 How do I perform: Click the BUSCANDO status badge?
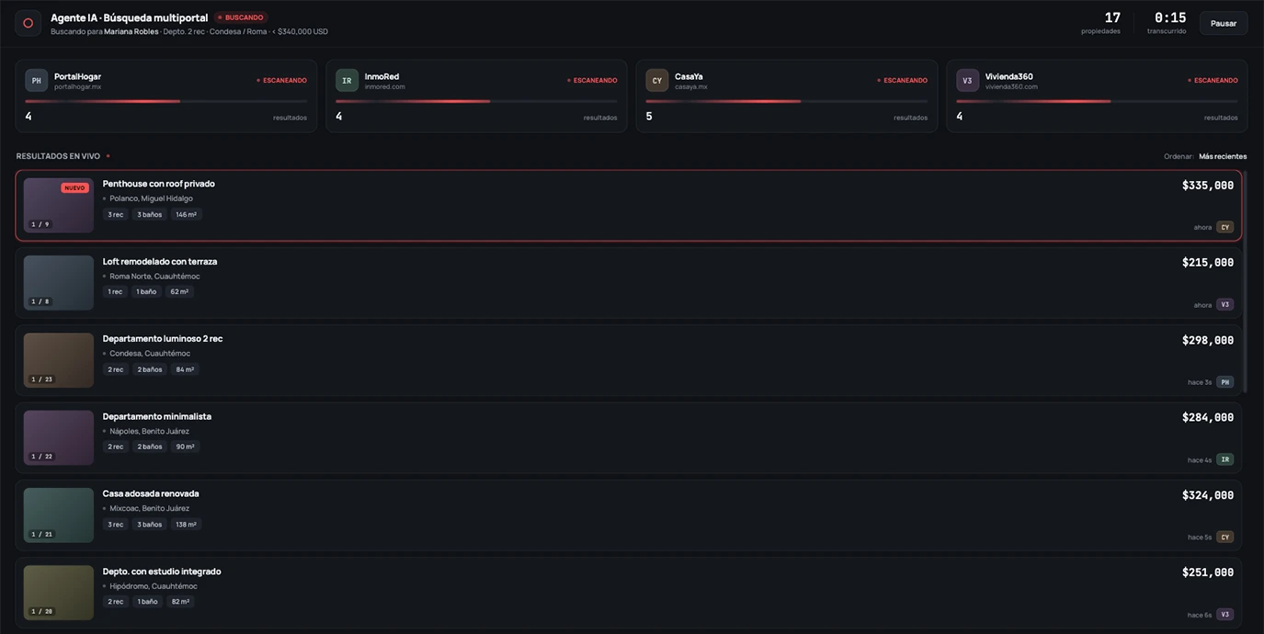pos(241,17)
